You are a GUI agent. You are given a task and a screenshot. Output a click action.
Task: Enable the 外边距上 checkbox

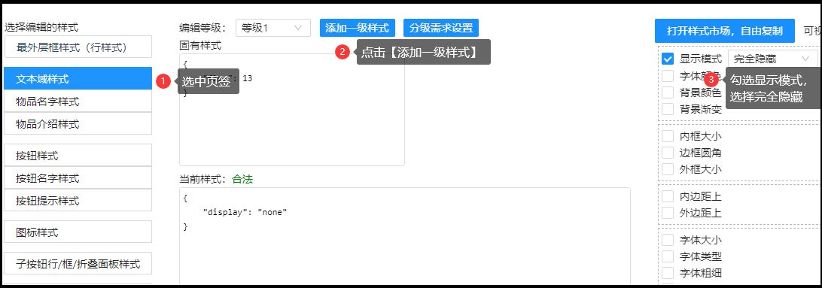click(668, 213)
